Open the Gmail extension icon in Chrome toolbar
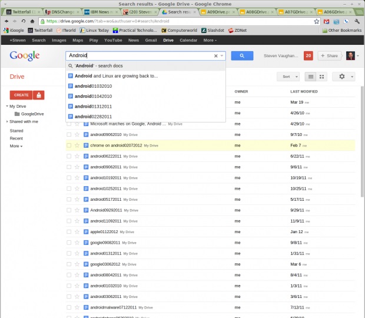 click(326, 21)
